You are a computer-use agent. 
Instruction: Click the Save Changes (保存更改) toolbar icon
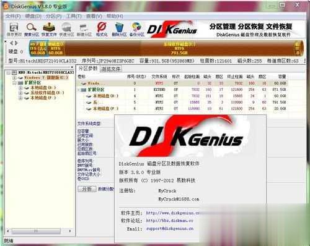(x=14, y=30)
